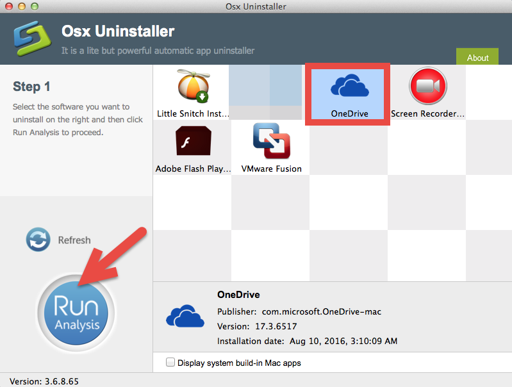Open the About tab
This screenshot has width=512, height=387.
pyautogui.click(x=477, y=56)
